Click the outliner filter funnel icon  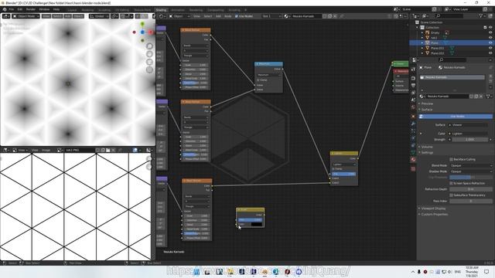(x=480, y=16)
